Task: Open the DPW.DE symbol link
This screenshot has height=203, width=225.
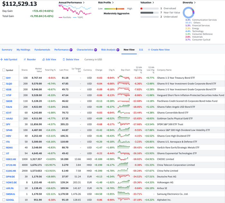Action: click(11, 177)
